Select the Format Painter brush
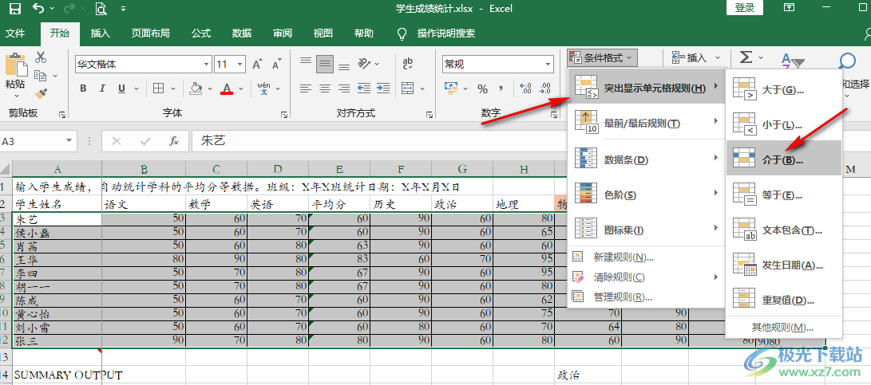Image resolution: width=871 pixels, height=385 pixels. (x=41, y=93)
